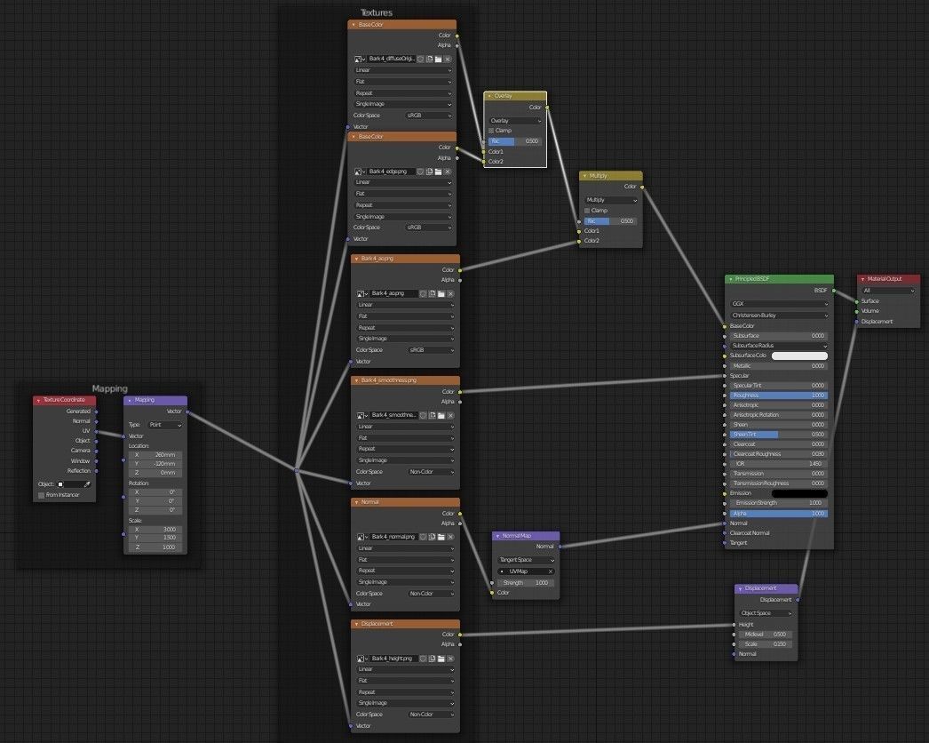929x743 pixels.
Task: Create new image copy for Bark4_diffuseOrig
Action: click(x=430, y=60)
